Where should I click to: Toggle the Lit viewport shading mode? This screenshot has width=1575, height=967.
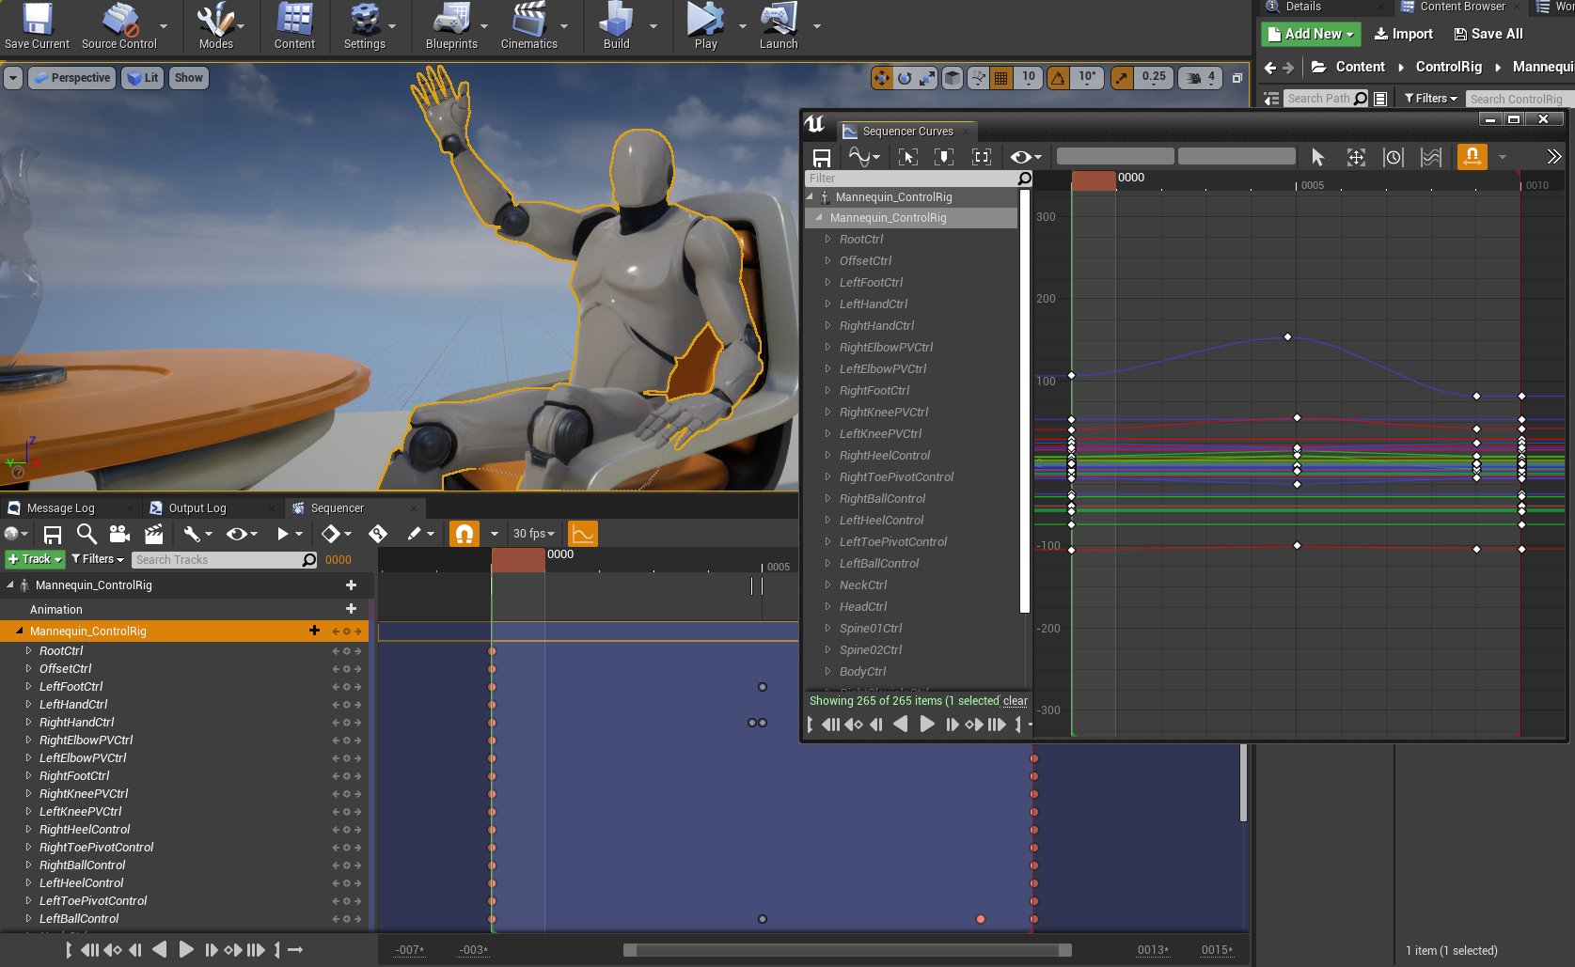click(142, 77)
